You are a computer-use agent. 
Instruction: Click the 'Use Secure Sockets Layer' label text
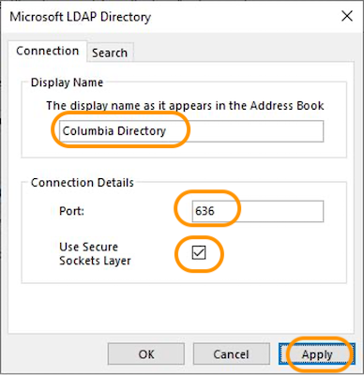(x=95, y=253)
